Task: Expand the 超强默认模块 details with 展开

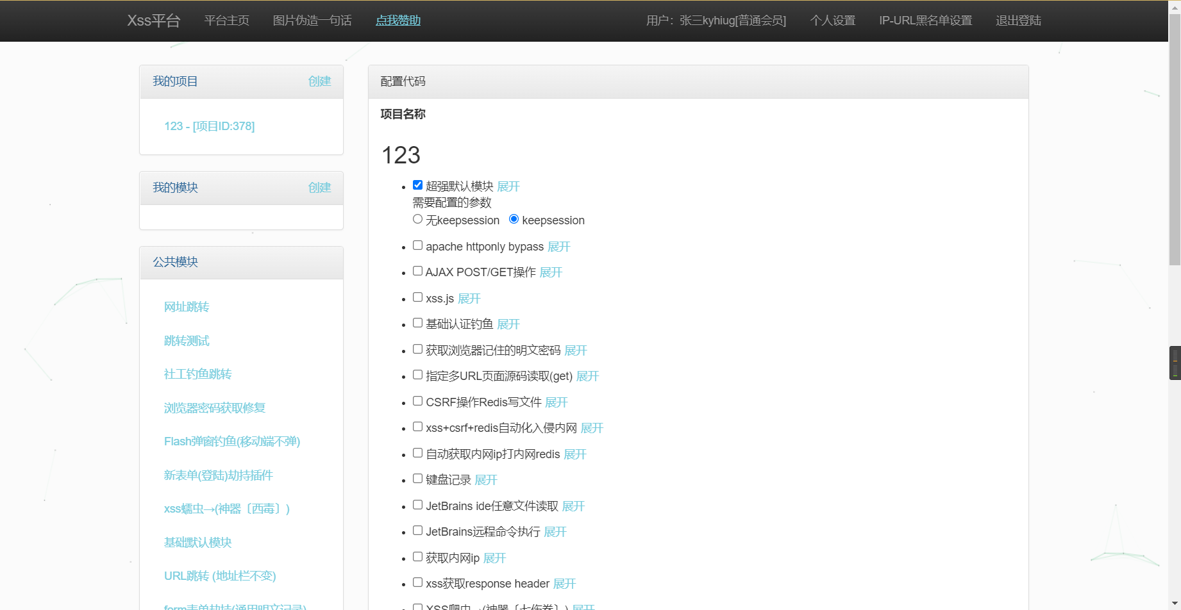Action: pyautogui.click(x=508, y=186)
